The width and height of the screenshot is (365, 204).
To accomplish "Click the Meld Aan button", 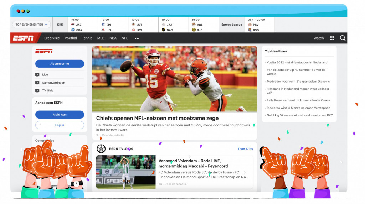I will (60, 114).
